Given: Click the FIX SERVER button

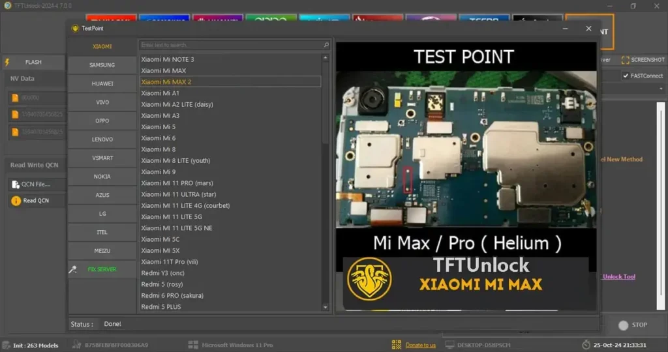Looking at the screenshot, I should click(x=102, y=269).
